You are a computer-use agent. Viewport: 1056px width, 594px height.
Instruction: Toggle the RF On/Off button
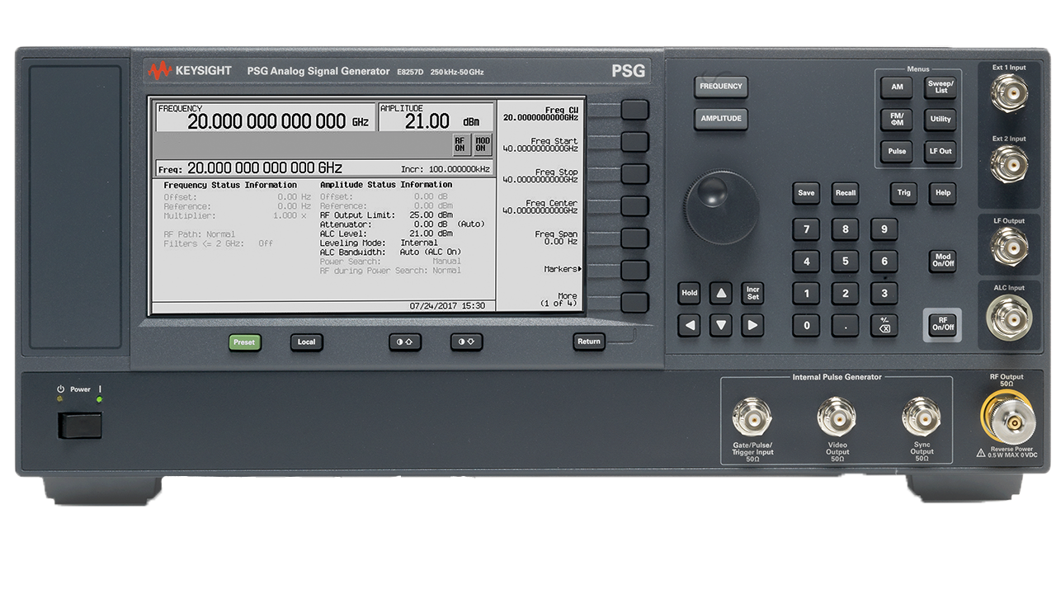(x=942, y=323)
